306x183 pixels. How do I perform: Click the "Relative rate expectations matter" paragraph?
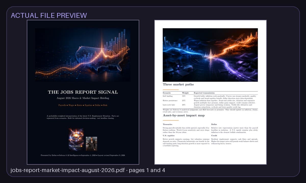[235, 130]
